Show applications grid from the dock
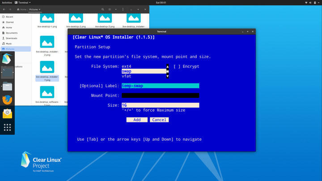This screenshot has width=322, height=181. click(x=8, y=127)
